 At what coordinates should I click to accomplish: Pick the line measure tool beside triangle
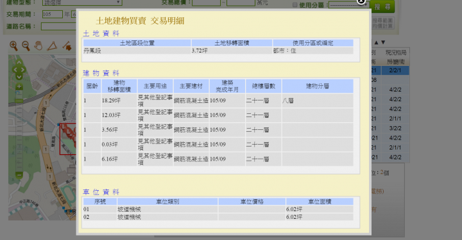[x=67, y=46]
